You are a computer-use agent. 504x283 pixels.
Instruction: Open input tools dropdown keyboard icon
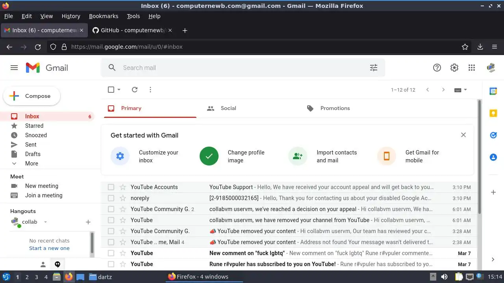(x=460, y=90)
